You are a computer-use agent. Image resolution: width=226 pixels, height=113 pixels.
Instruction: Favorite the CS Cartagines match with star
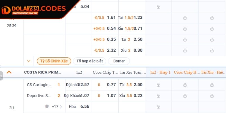click(x=47, y=107)
